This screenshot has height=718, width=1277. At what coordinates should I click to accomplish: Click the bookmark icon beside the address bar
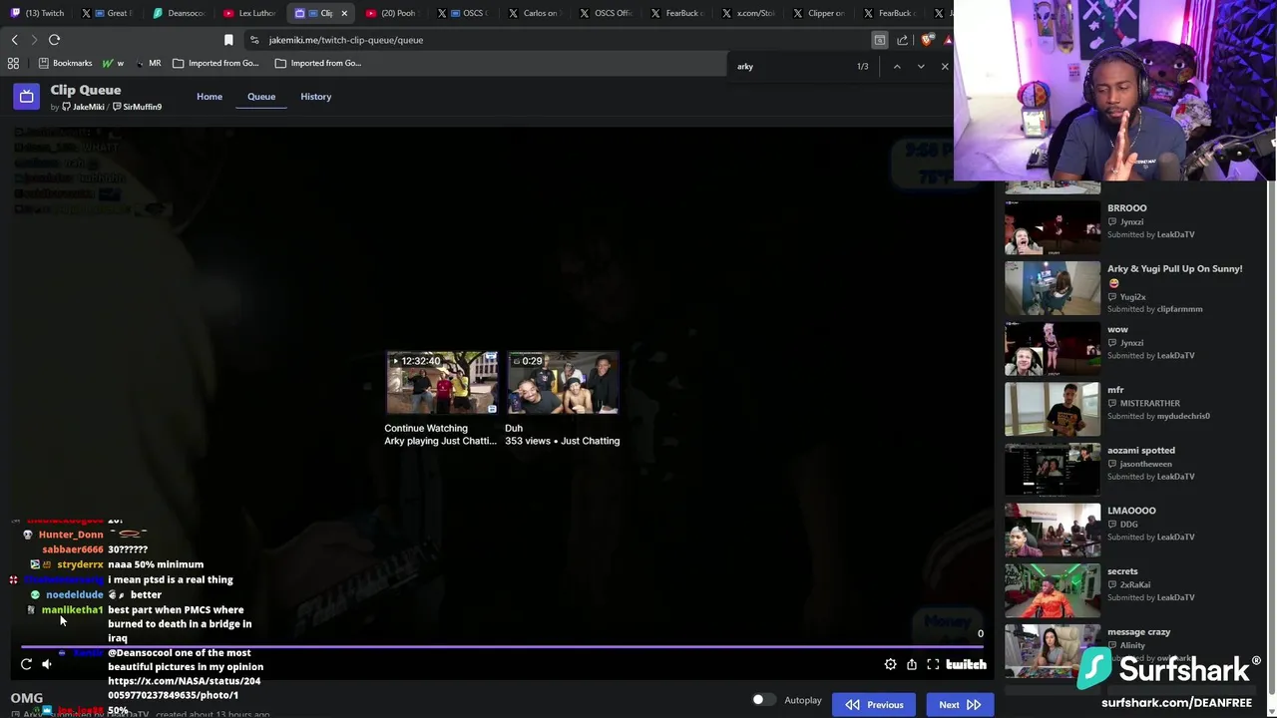click(228, 40)
